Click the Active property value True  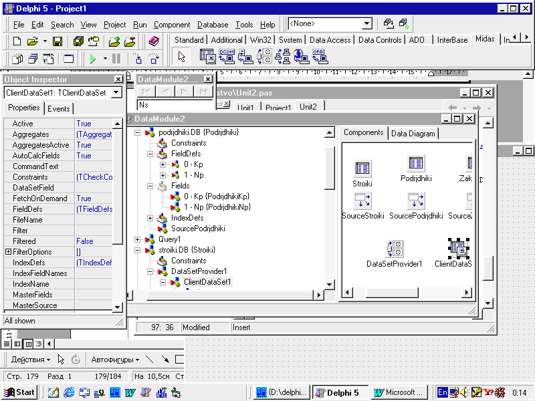(93, 124)
